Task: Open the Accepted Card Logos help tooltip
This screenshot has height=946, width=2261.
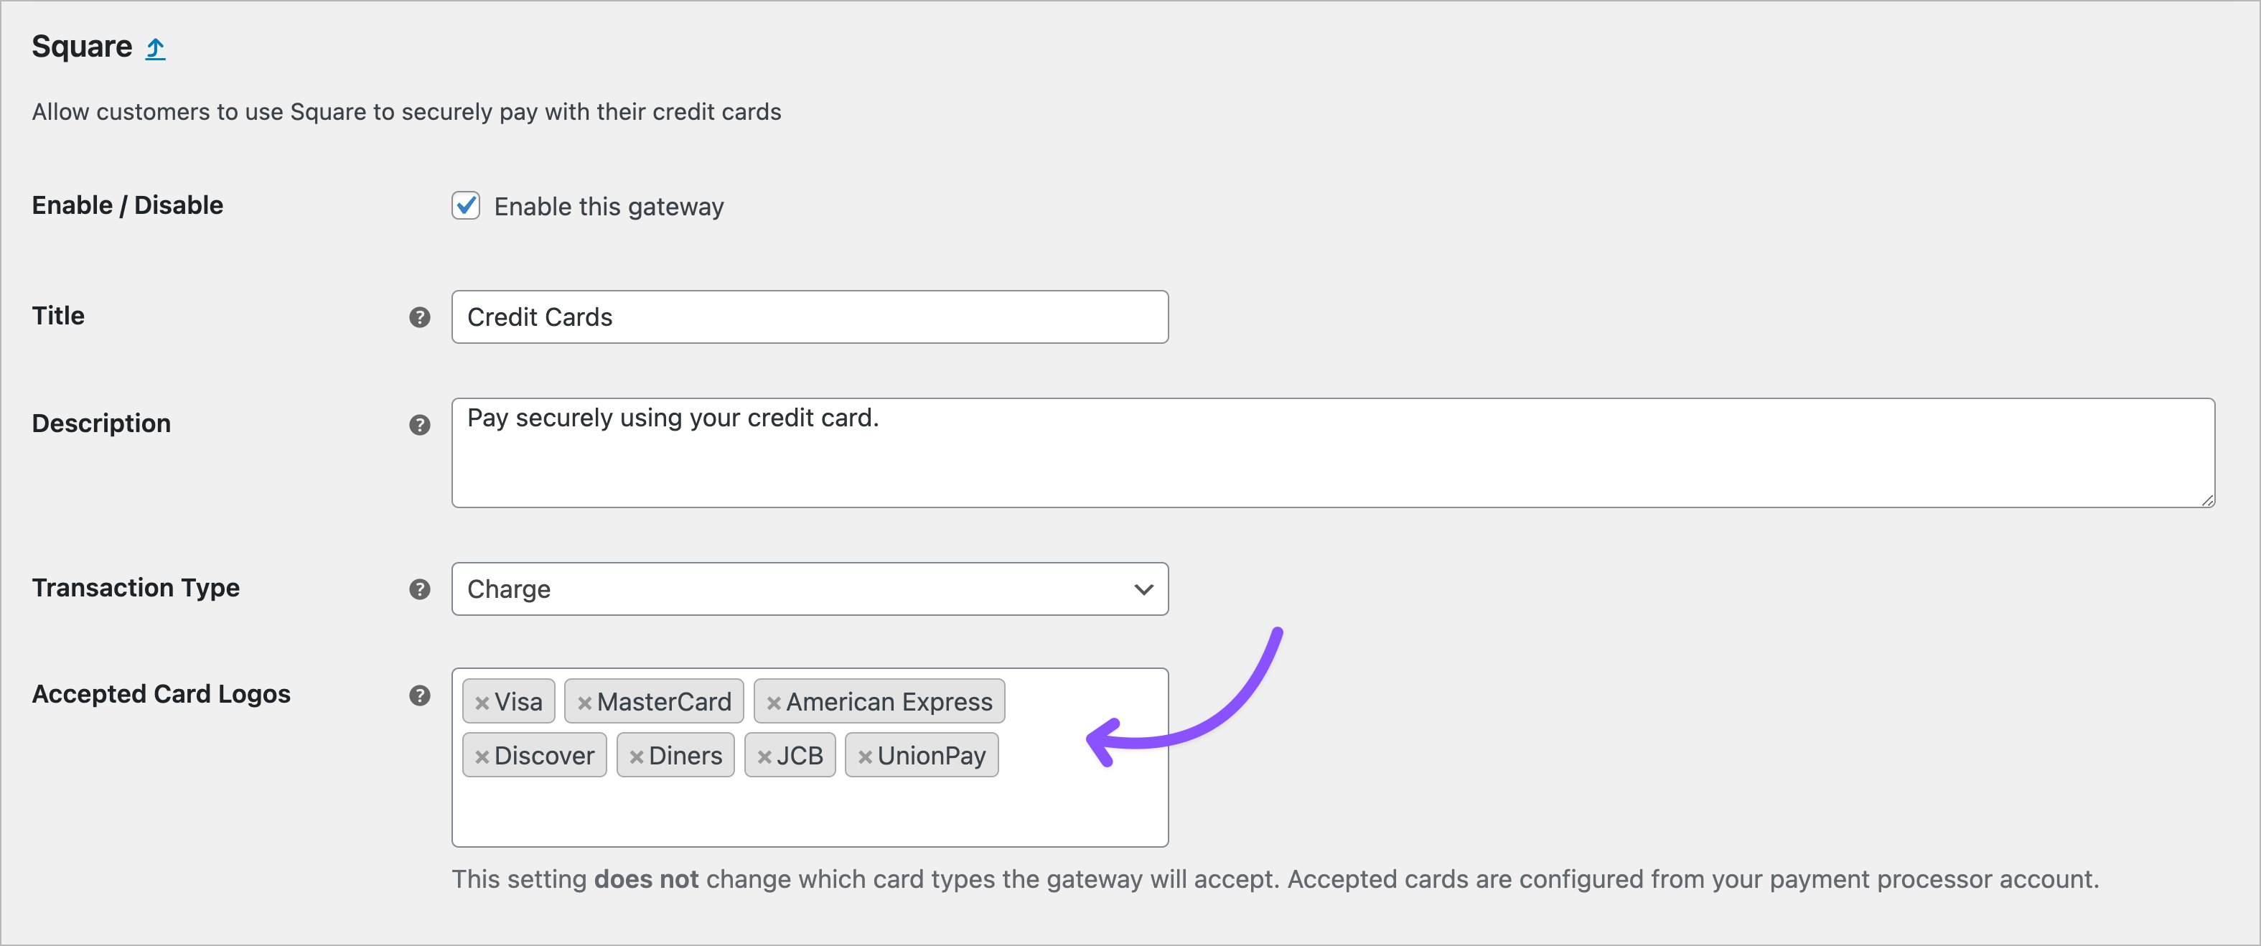Action: 420,695
